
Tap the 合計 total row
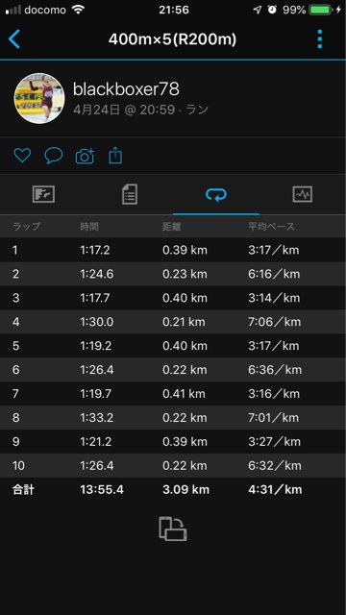[173, 489]
